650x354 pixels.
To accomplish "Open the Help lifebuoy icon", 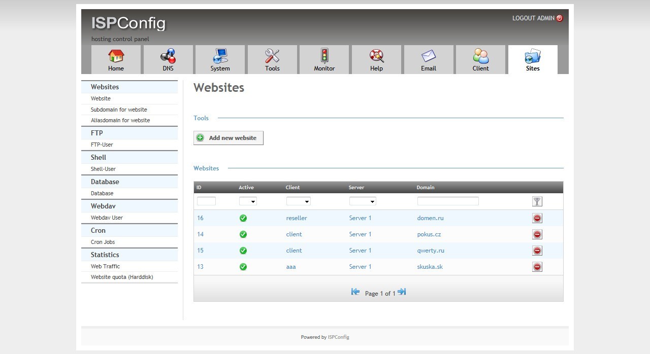I will 376,56.
